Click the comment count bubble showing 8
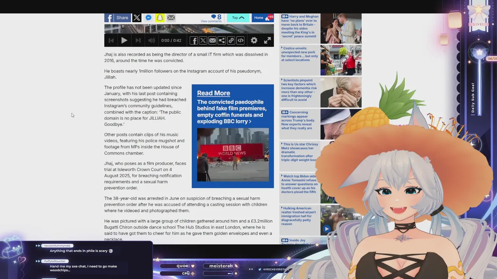This screenshot has width=497, height=279. point(216,17)
